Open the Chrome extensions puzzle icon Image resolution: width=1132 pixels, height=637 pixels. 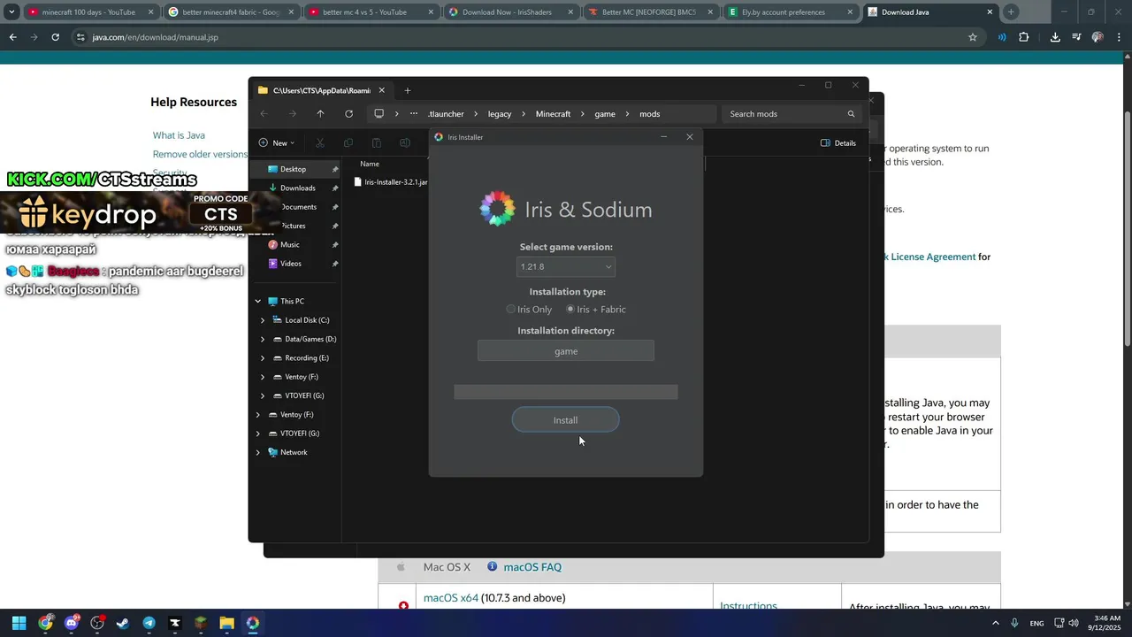1024,37
